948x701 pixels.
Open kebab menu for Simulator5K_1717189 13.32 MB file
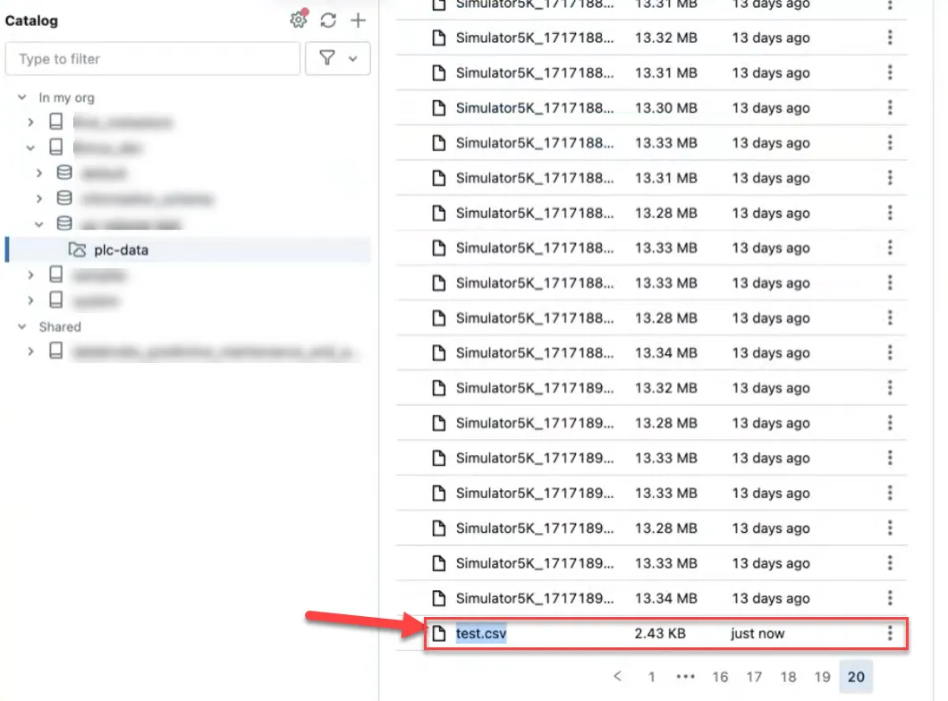(889, 388)
